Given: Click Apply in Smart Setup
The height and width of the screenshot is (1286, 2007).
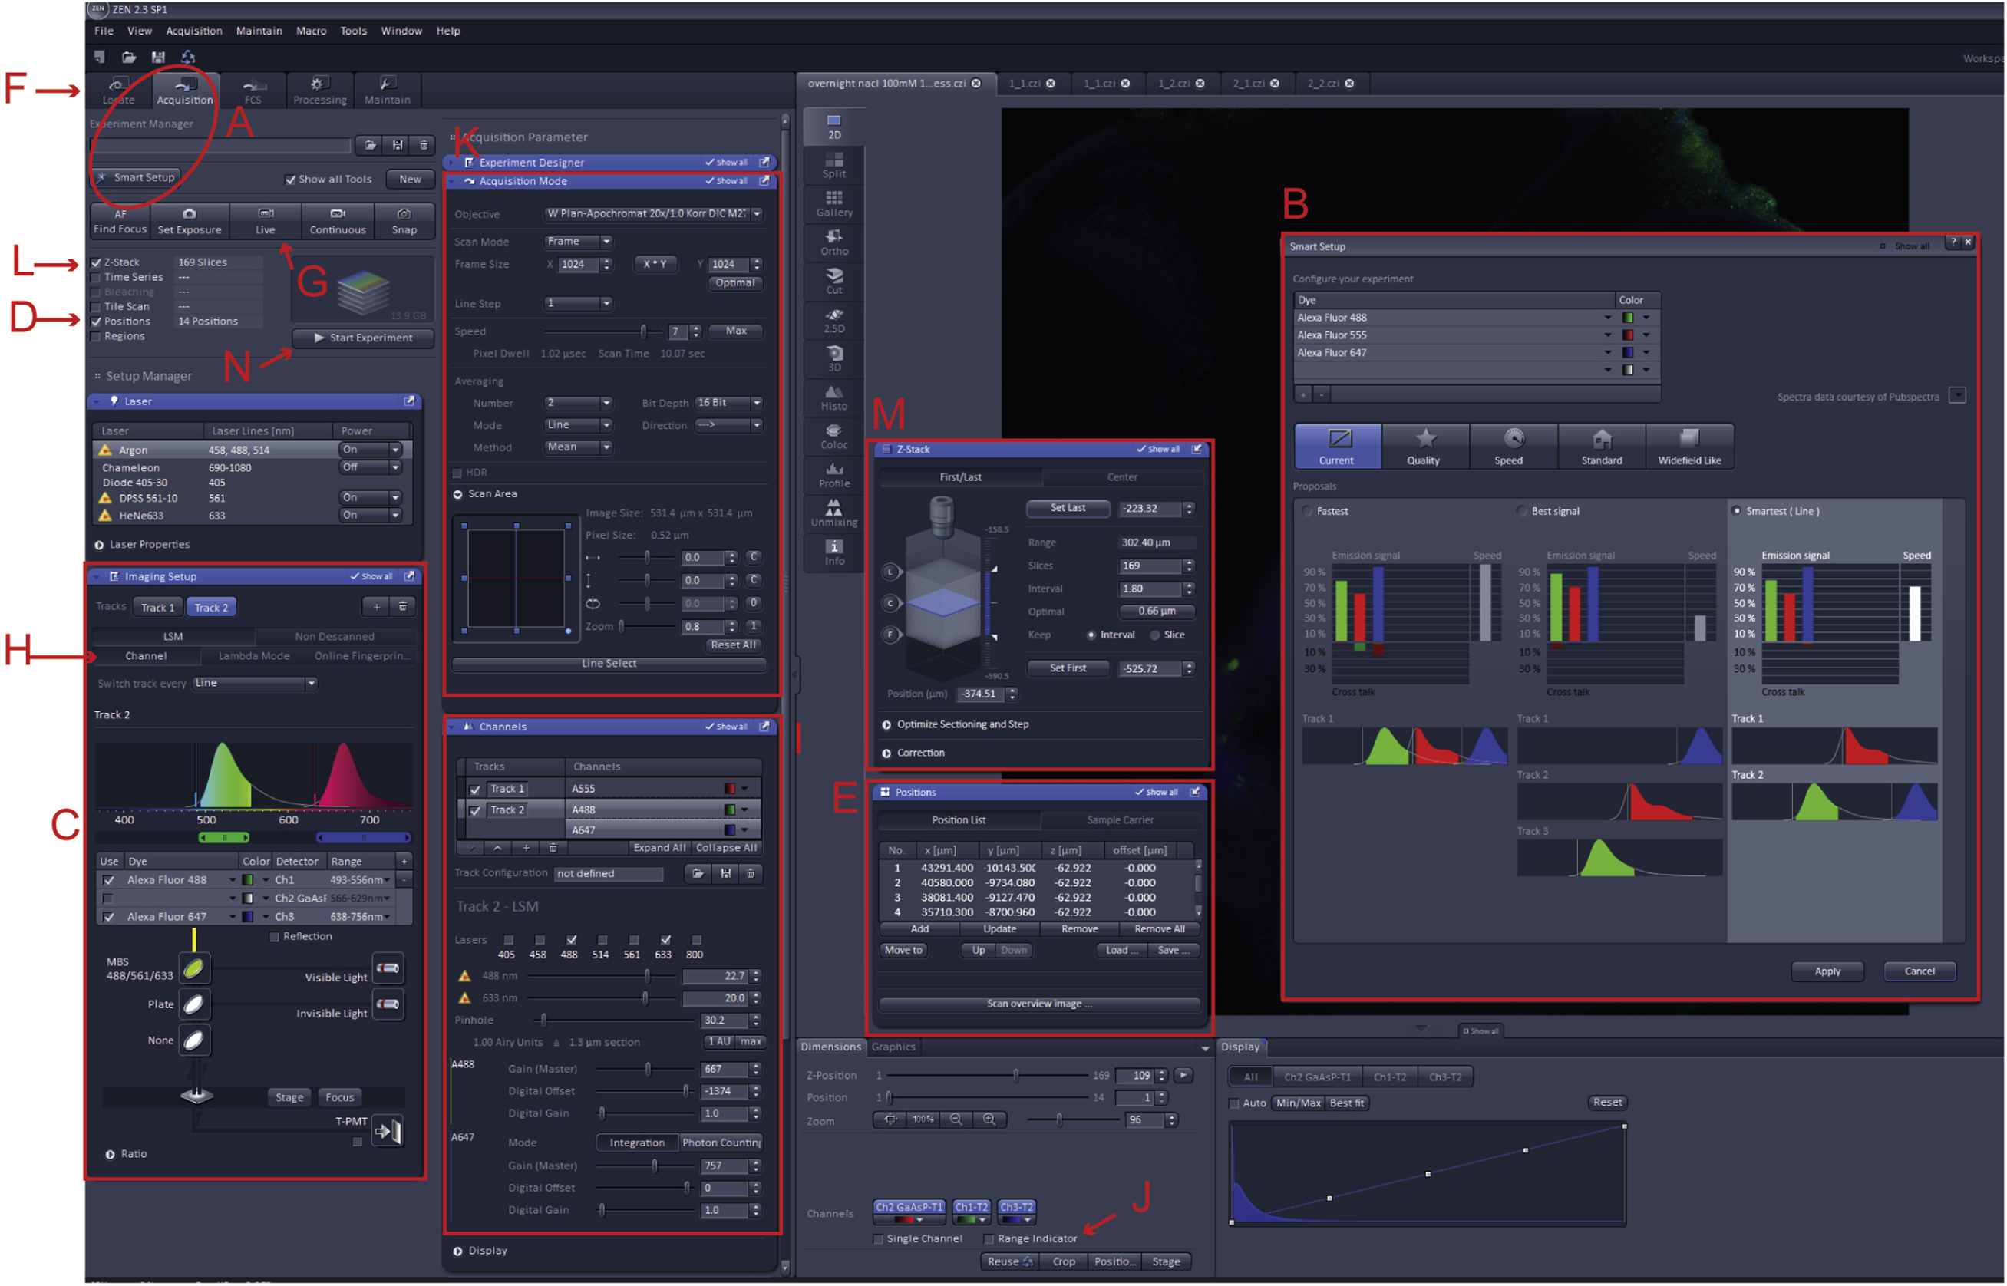Looking at the screenshot, I should point(1829,972).
